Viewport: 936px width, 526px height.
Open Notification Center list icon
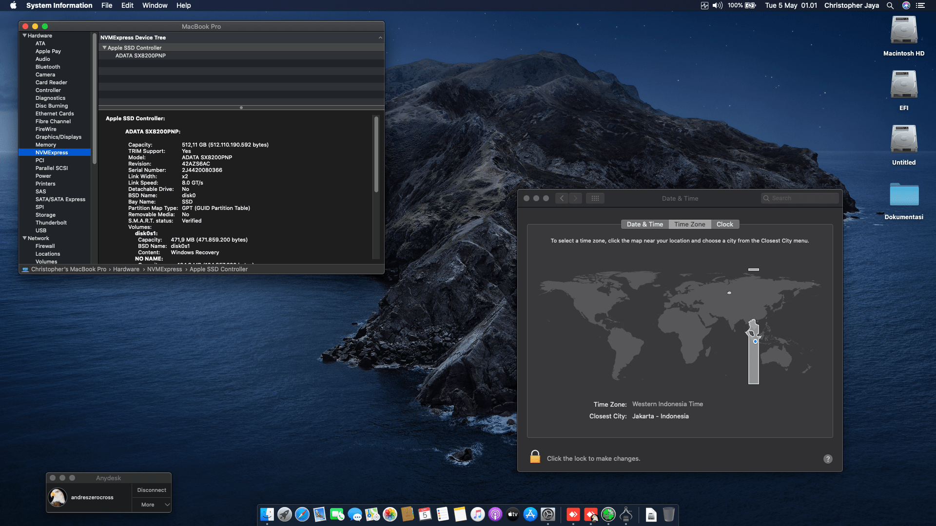pos(920,5)
